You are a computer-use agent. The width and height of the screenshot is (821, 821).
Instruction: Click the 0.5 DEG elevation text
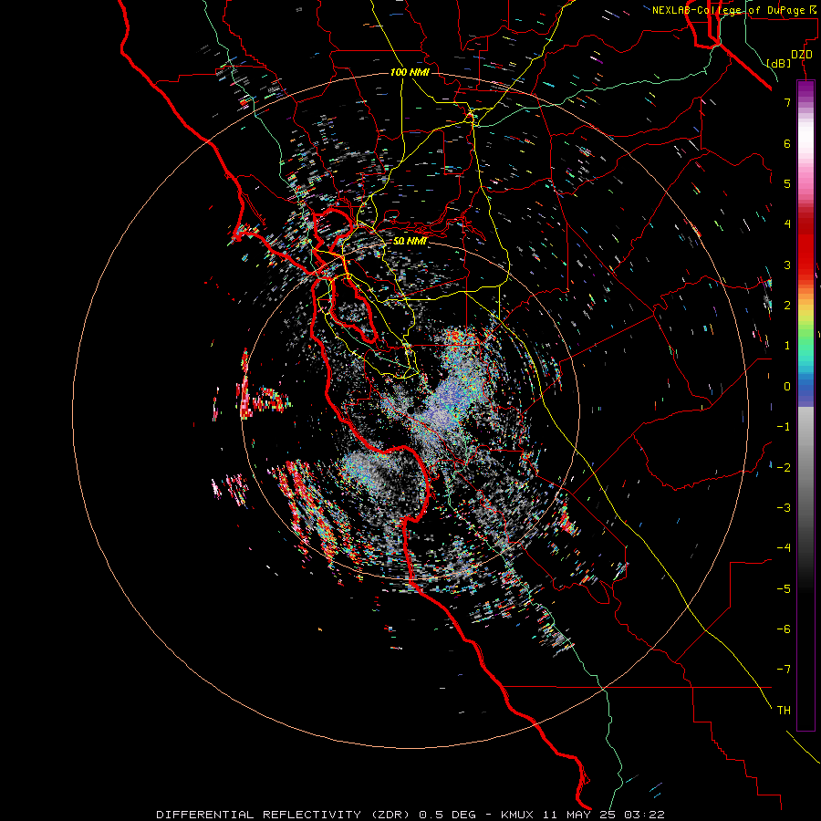pos(447,815)
